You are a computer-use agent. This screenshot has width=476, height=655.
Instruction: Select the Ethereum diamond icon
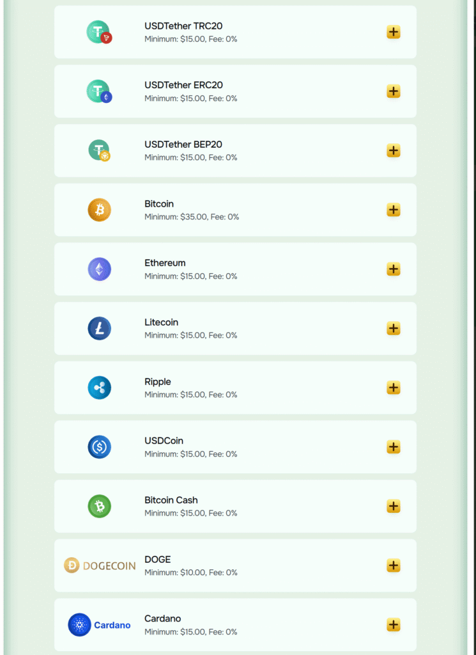coord(99,269)
